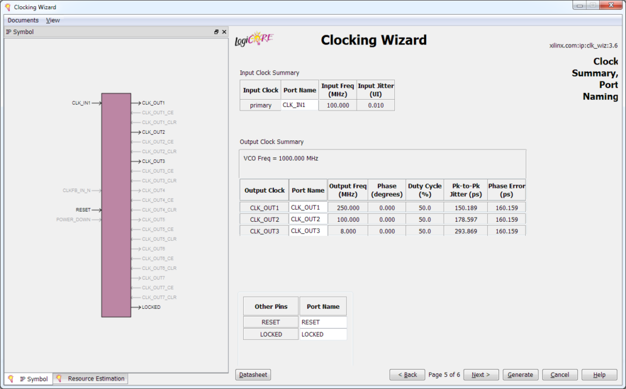Click the LogiCORE logo
This screenshot has width=626, height=389.
pos(253,40)
